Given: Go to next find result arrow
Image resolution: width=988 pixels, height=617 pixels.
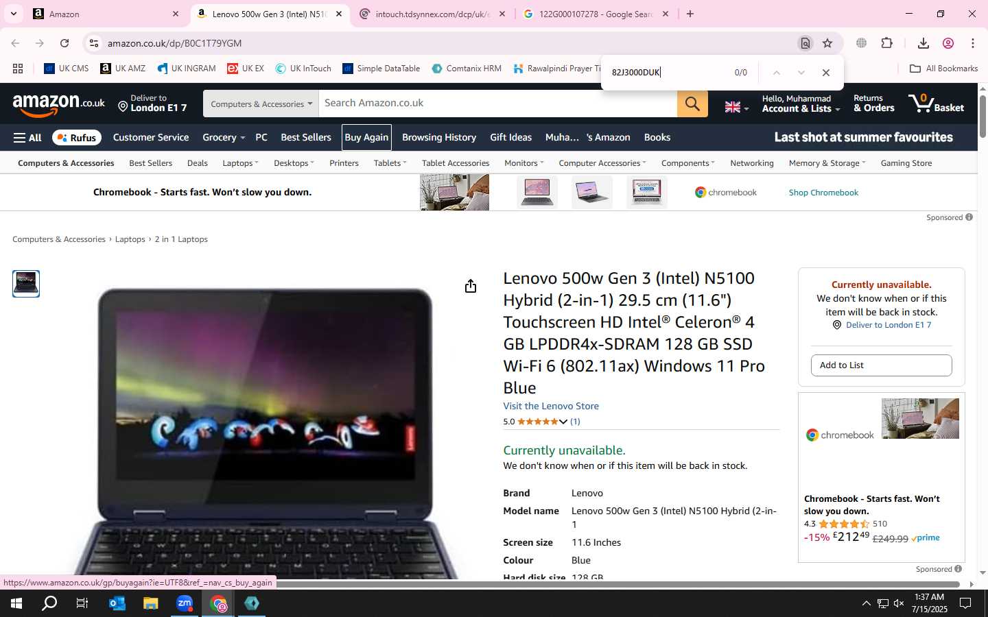Looking at the screenshot, I should coord(801,73).
